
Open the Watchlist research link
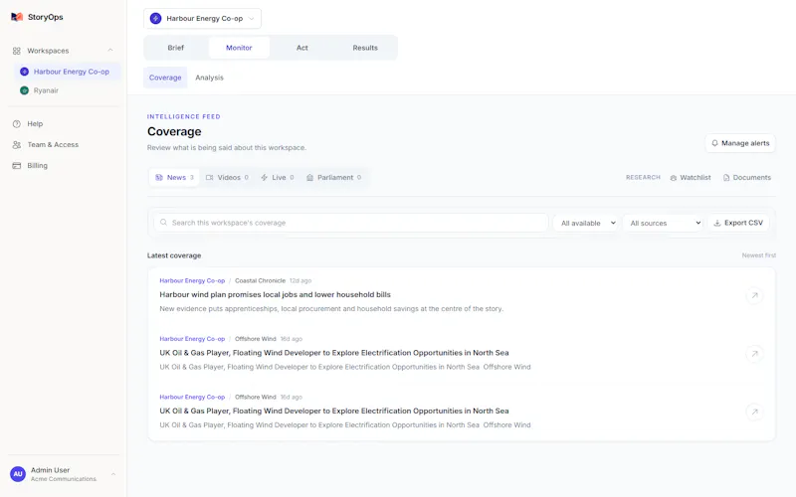coord(691,178)
